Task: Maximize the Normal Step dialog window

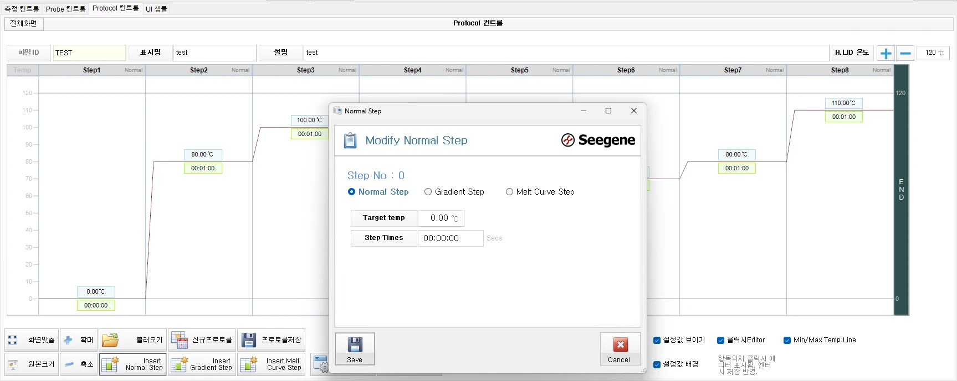Action: click(608, 111)
